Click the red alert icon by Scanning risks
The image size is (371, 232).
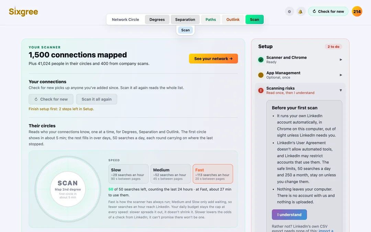[261, 90]
